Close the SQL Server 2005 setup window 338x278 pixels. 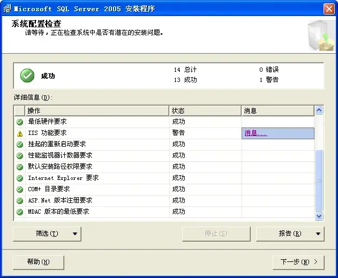point(329,9)
